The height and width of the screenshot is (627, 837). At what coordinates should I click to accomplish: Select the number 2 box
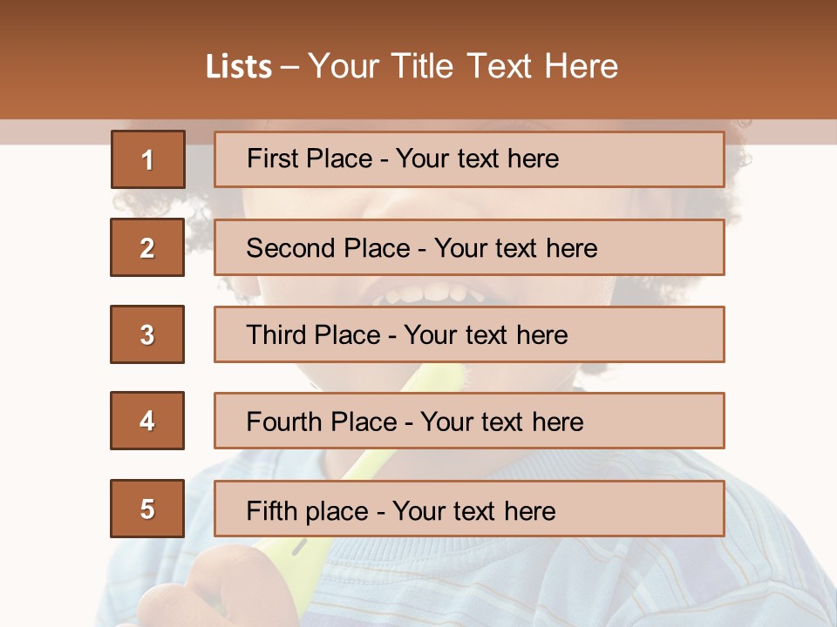click(147, 247)
